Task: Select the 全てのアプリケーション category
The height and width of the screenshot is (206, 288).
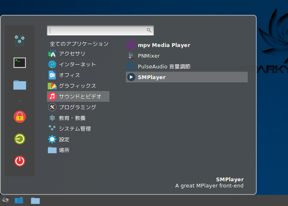Action: (79, 44)
